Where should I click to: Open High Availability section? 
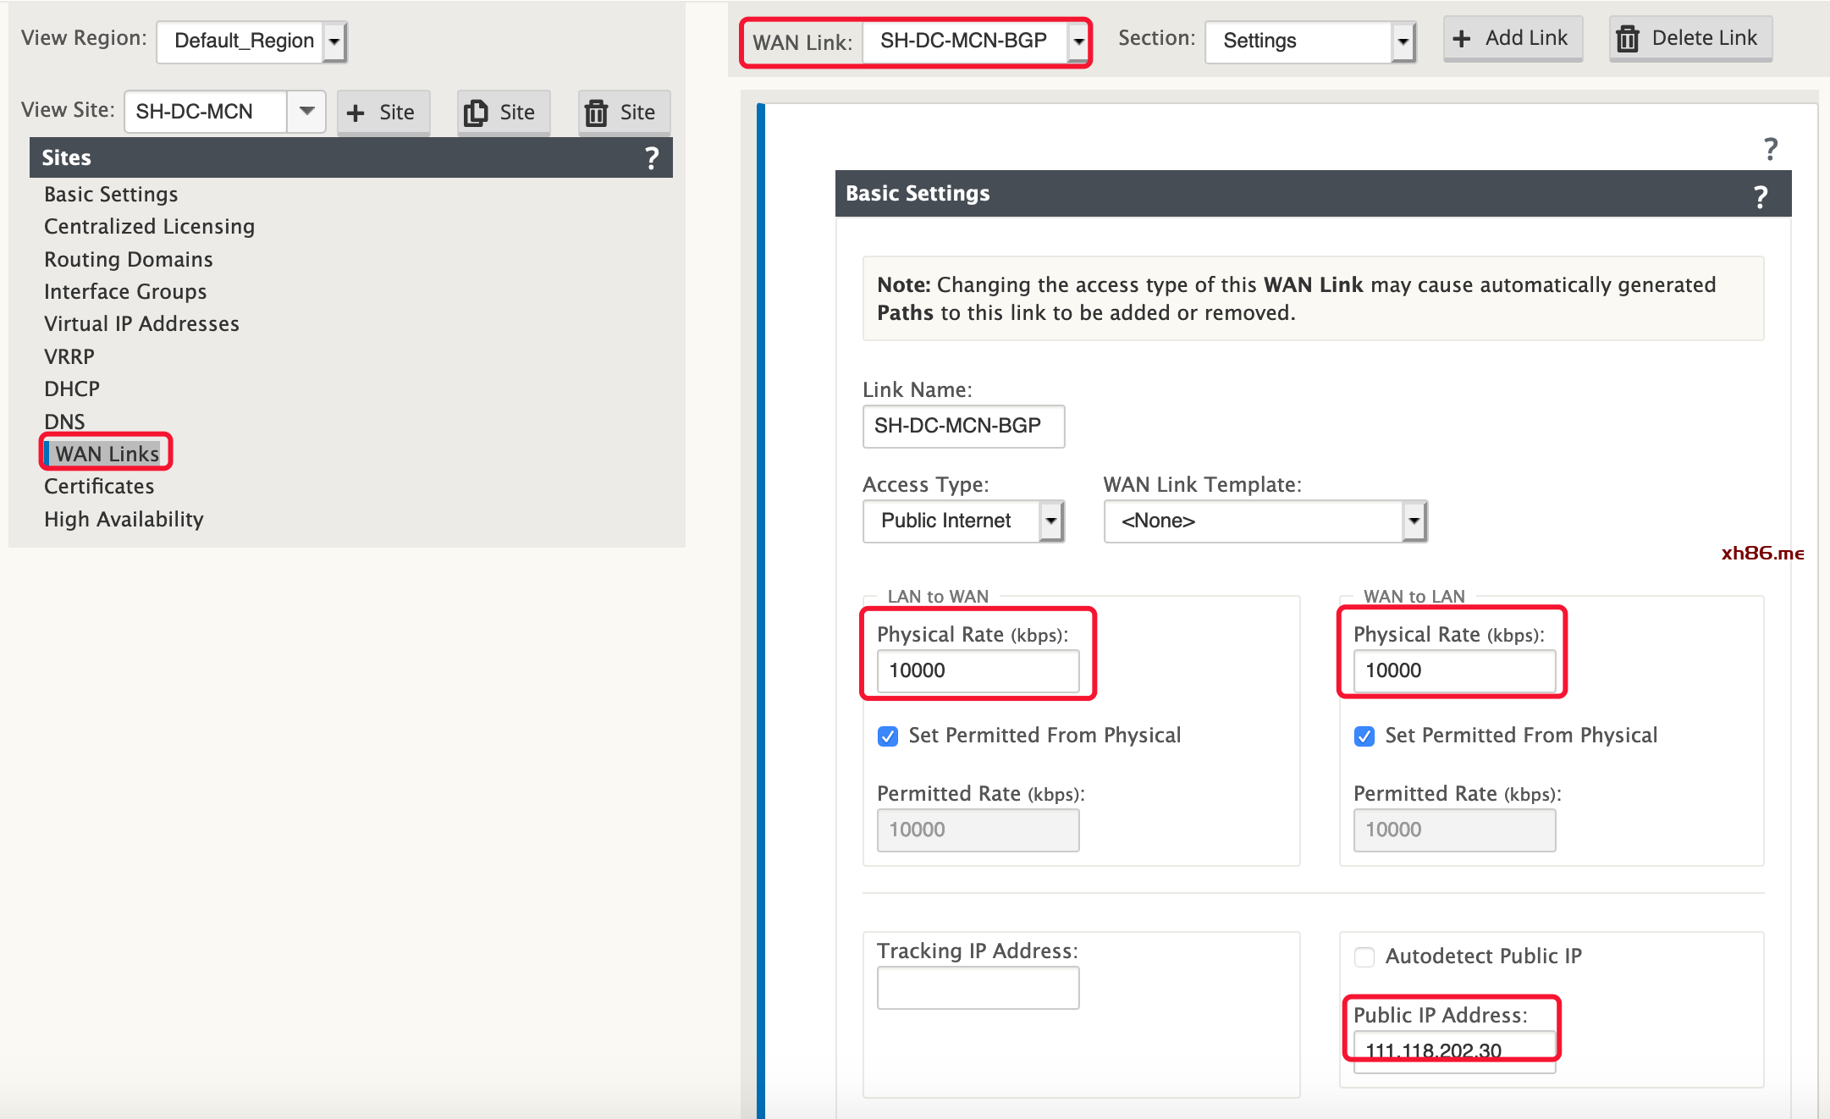(x=124, y=519)
